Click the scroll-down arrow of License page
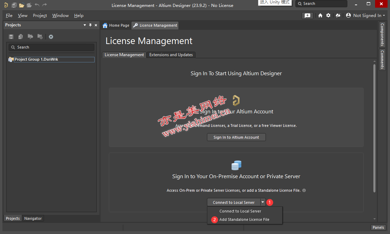Image resolution: width=390 pixels, height=234 pixels. [x=374, y=219]
